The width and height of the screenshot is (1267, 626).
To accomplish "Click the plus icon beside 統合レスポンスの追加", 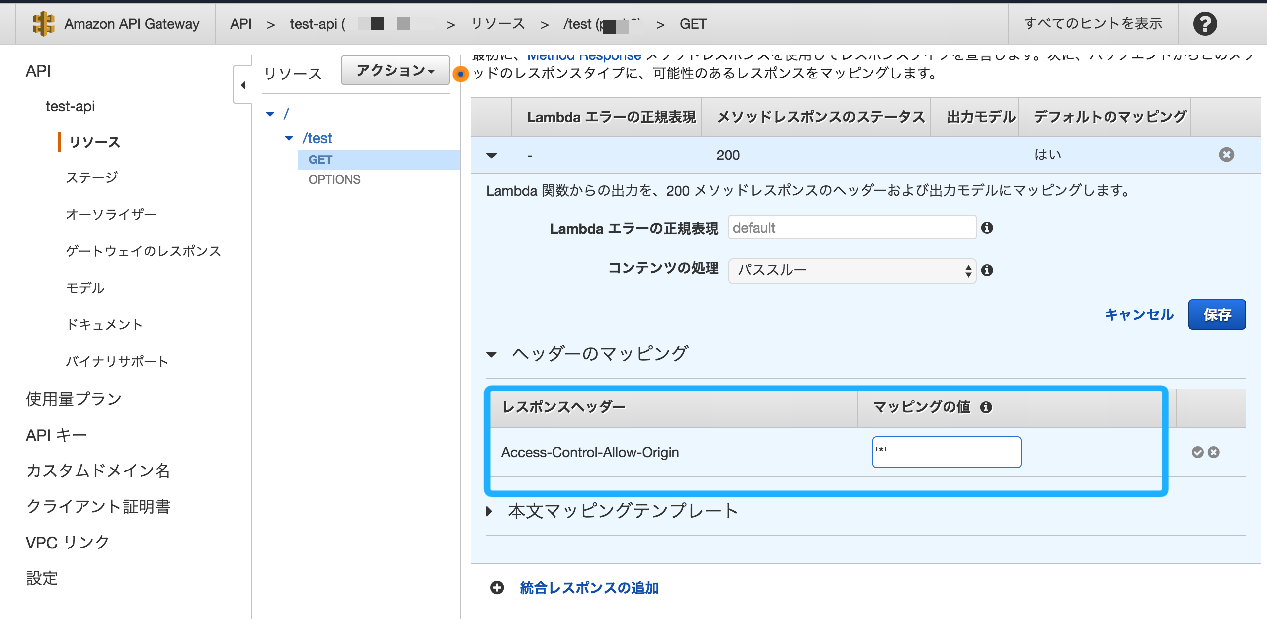I will tap(497, 588).
